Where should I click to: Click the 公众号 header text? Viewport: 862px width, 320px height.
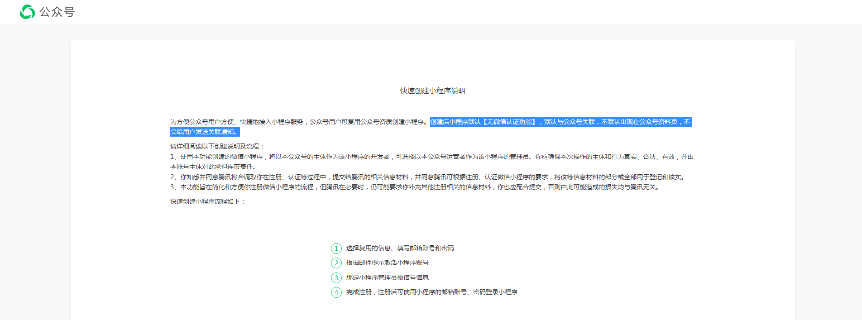click(x=57, y=12)
